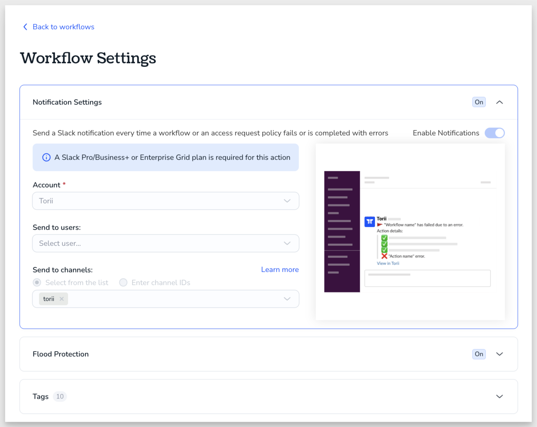Click the Tags count badge 10
This screenshot has height=427, width=537.
(x=60, y=397)
